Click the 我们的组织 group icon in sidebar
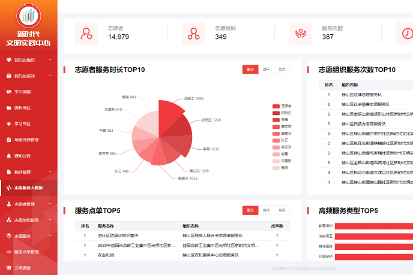This screenshot has width=413, height=275. click(x=9, y=60)
